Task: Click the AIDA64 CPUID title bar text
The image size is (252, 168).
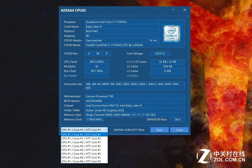Action: click(x=73, y=11)
